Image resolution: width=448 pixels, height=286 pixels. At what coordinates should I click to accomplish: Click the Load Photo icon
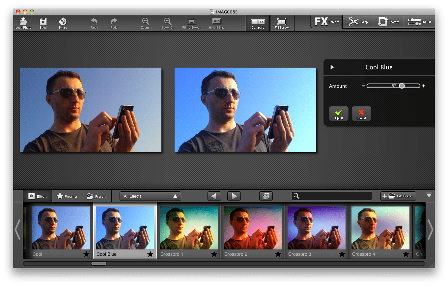click(23, 22)
